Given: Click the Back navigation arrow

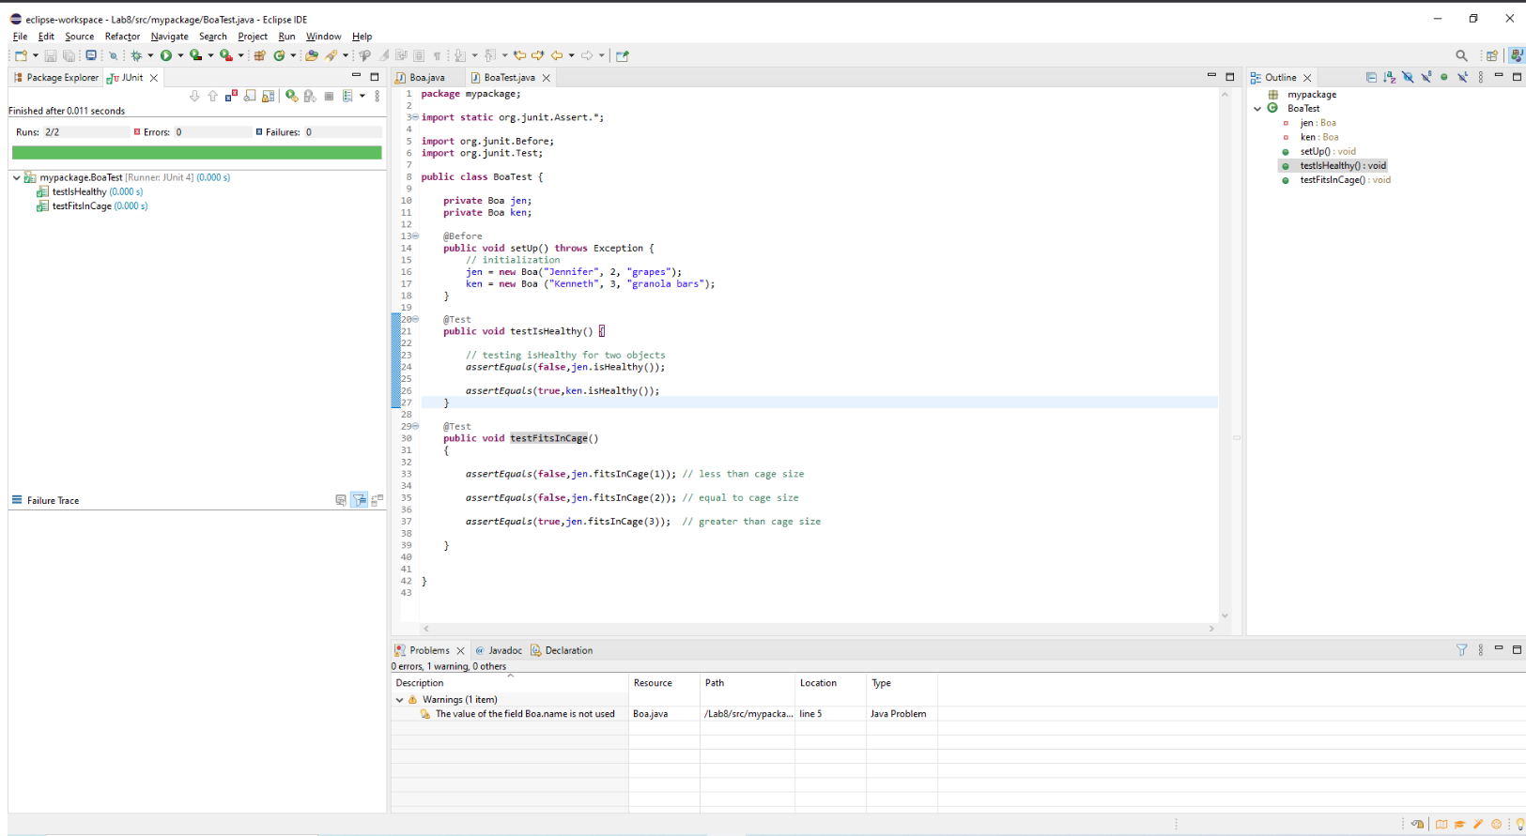Looking at the screenshot, I should coord(556,55).
